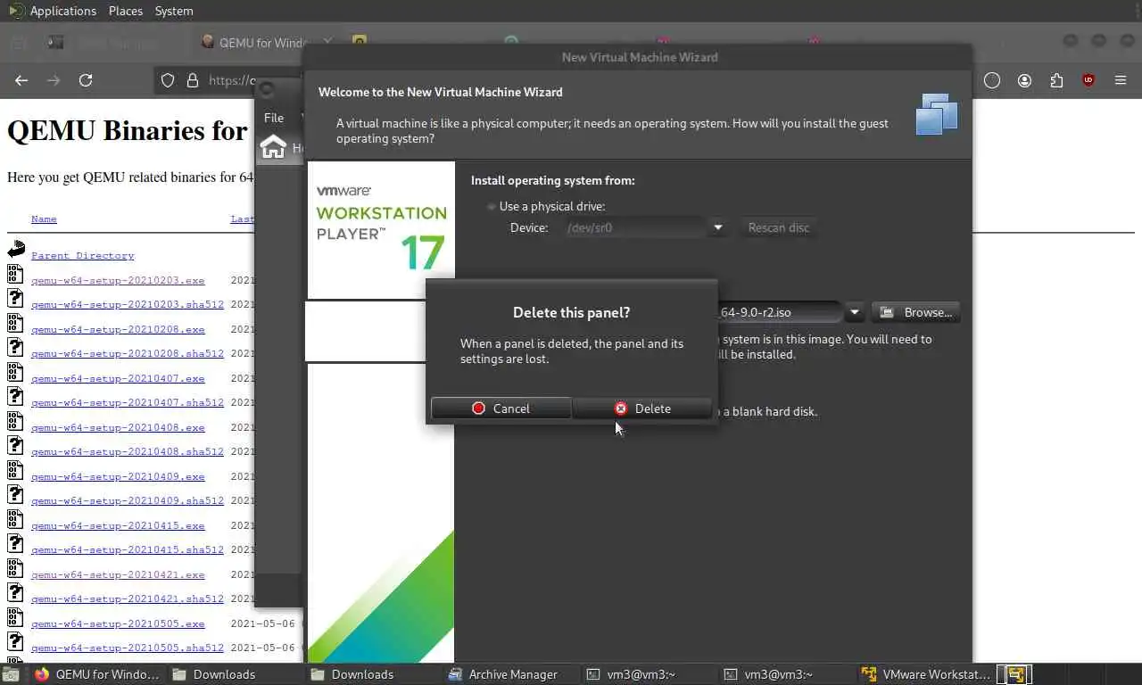Screen dimensions: 1142x685
Task: Switch to Archive Manager in taskbar
Action: point(510,674)
